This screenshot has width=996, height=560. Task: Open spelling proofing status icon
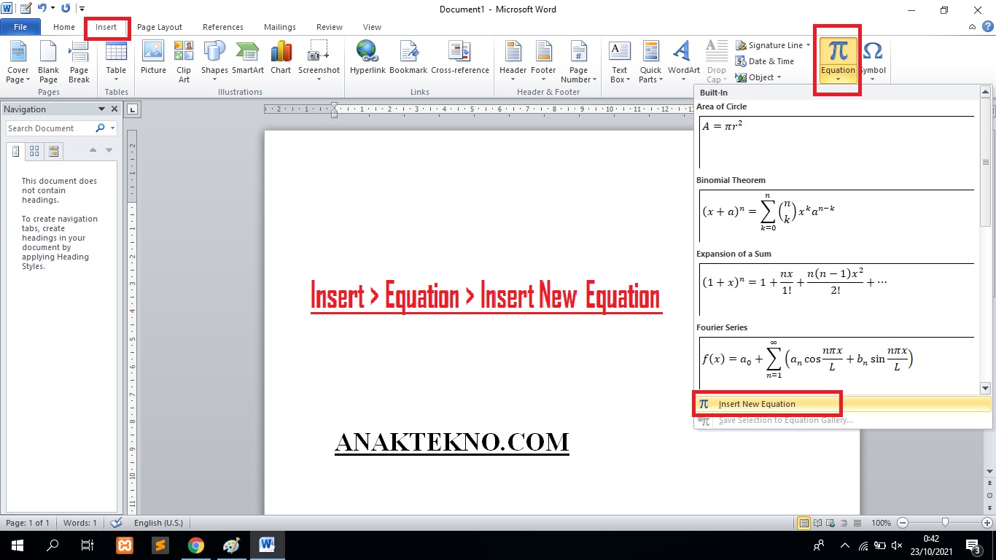click(116, 523)
